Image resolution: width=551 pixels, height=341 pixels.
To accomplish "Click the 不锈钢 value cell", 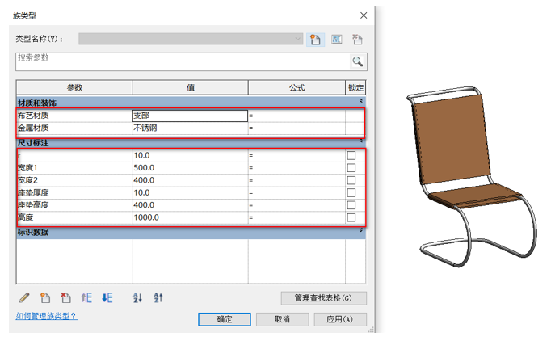I will pos(190,128).
